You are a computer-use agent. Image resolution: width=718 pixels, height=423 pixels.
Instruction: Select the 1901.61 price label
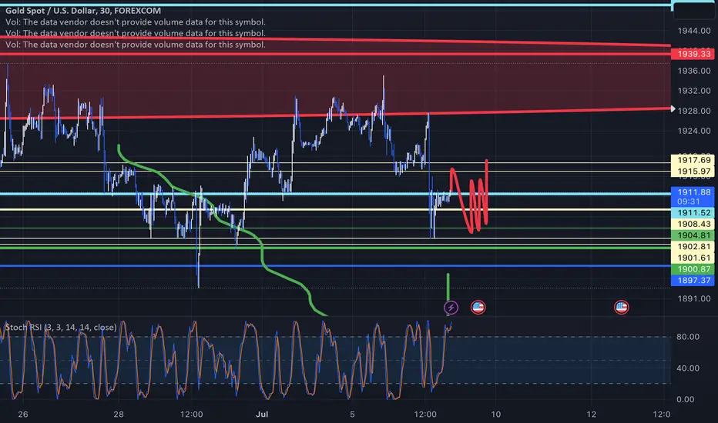click(693, 258)
